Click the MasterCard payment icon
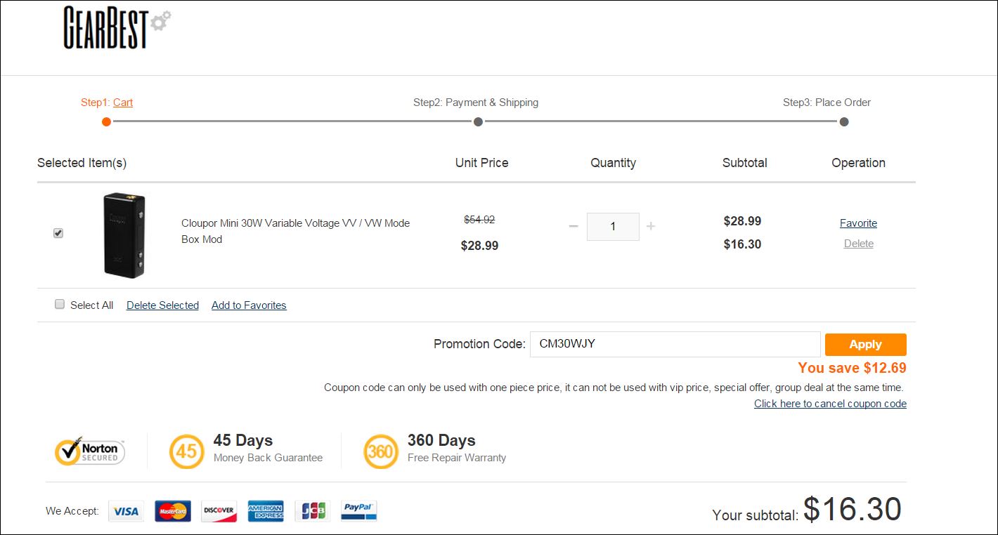The image size is (998, 535). [172, 511]
